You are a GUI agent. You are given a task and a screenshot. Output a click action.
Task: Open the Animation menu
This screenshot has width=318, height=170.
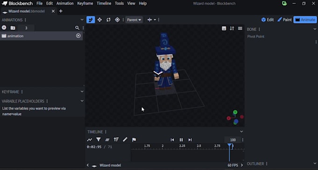[x=65, y=3]
